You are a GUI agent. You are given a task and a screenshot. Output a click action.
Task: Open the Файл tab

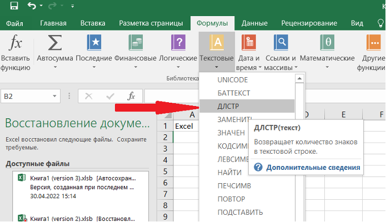click(14, 23)
